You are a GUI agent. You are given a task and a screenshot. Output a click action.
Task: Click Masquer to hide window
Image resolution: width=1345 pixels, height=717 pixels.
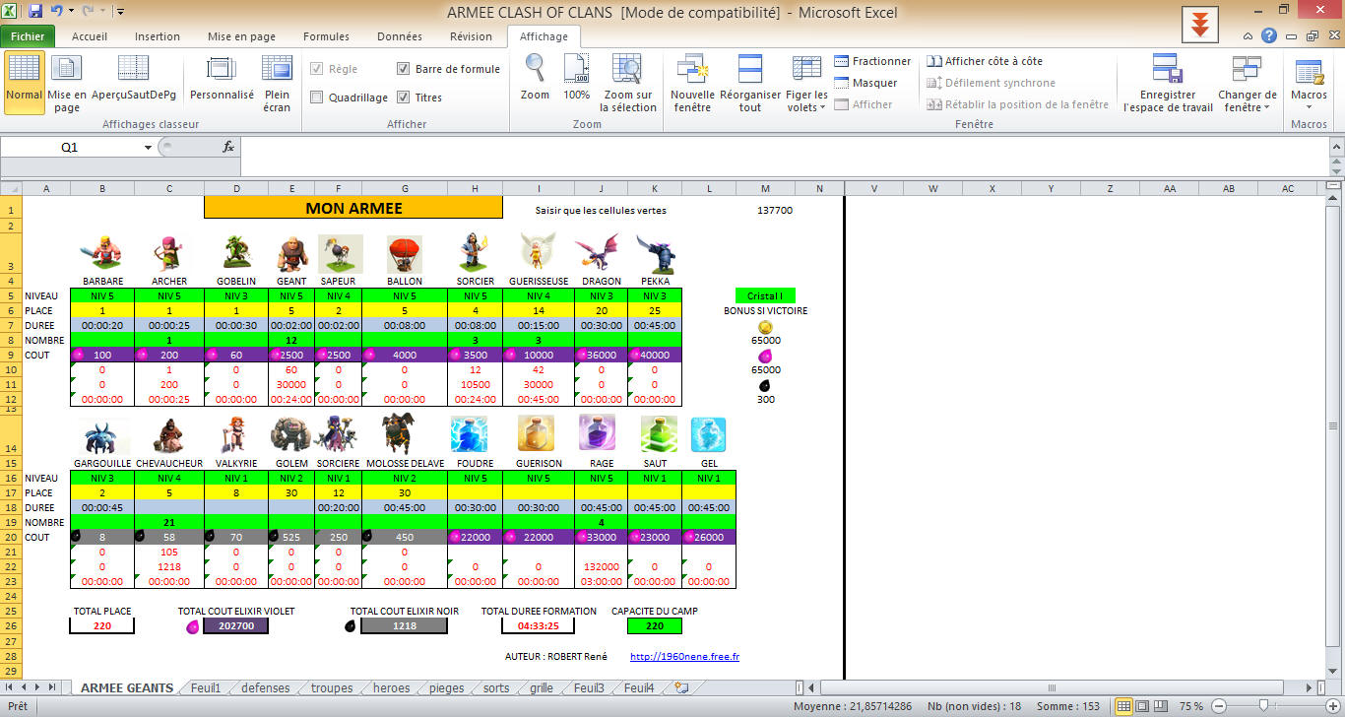point(865,83)
